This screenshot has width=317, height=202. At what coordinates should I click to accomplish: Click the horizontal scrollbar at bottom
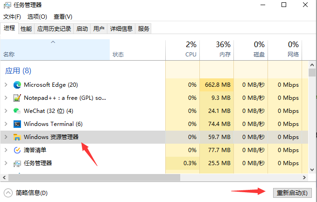click(x=93, y=178)
